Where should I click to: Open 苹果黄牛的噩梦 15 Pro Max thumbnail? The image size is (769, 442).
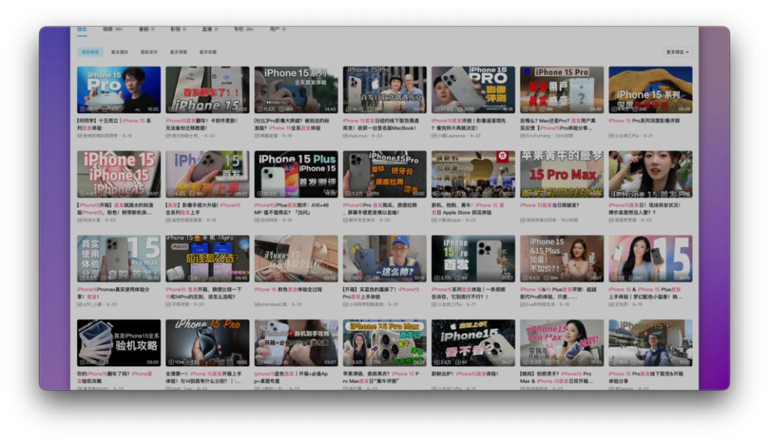pyautogui.click(x=562, y=174)
